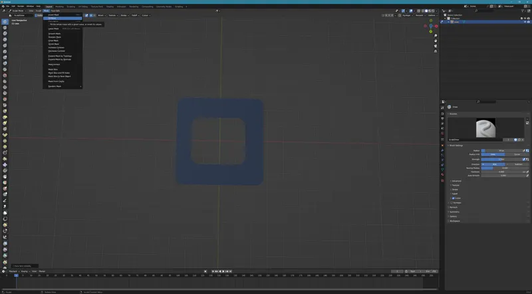
Task: Set brush Direction to Add
Action: click(493, 164)
